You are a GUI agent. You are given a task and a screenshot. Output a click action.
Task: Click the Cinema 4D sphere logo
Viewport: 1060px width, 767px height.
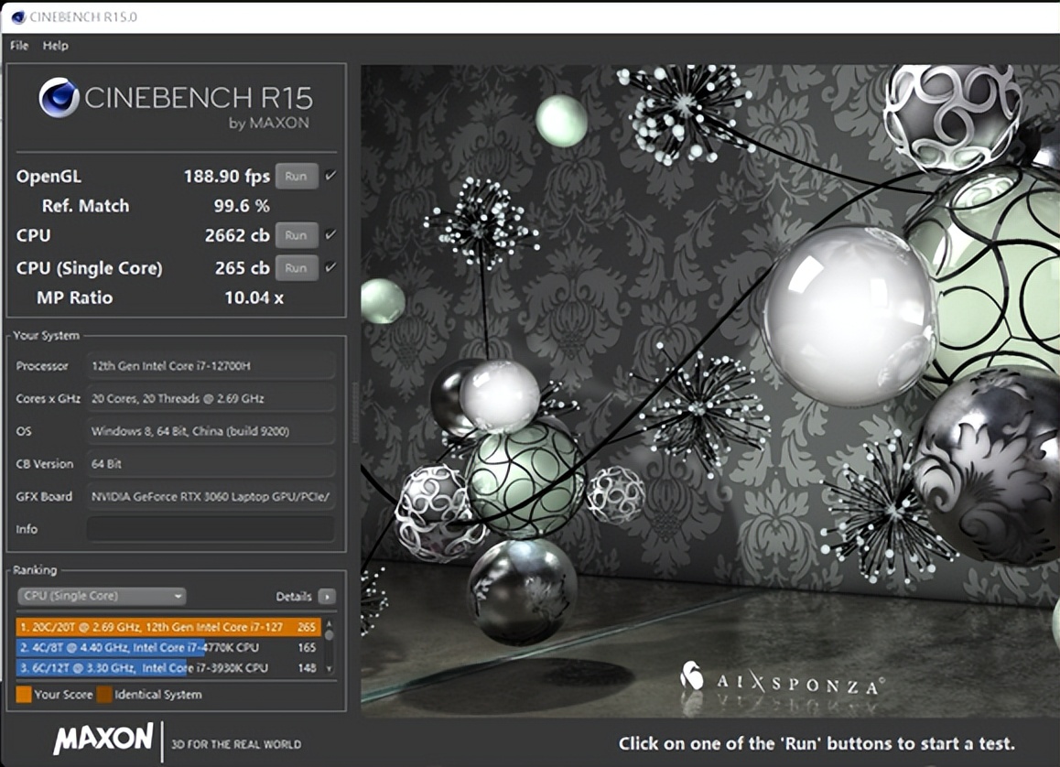pyautogui.click(x=59, y=98)
